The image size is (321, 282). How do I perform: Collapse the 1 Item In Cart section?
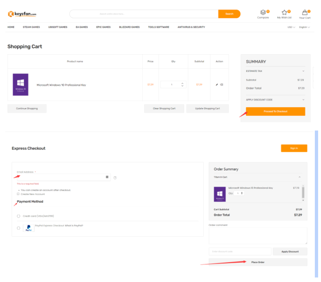(257, 177)
